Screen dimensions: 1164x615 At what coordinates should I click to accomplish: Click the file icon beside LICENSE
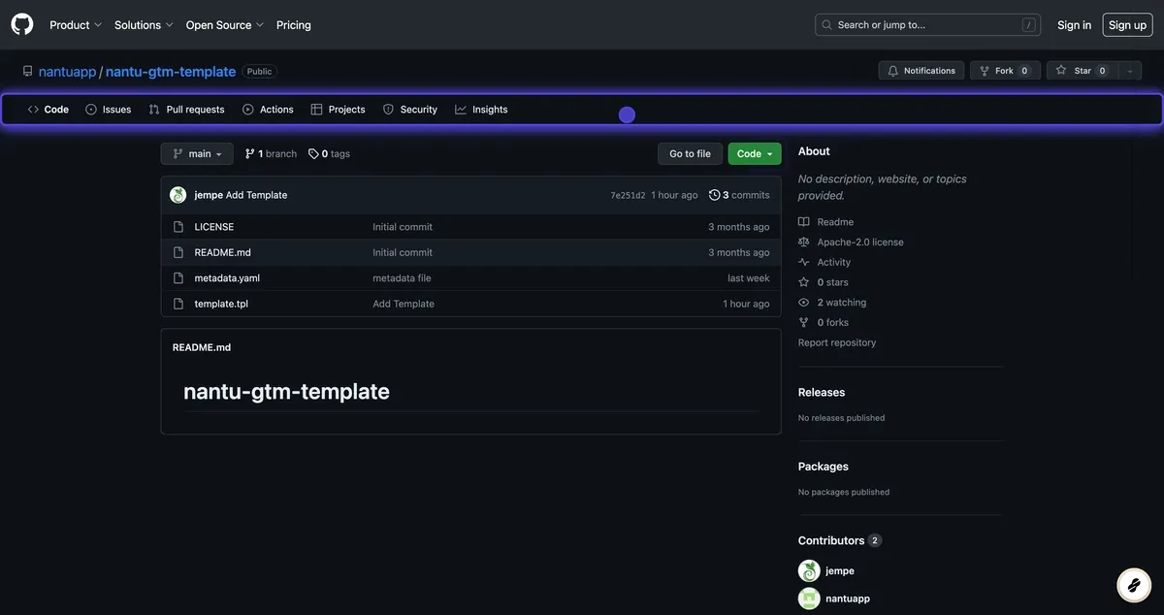tap(178, 227)
